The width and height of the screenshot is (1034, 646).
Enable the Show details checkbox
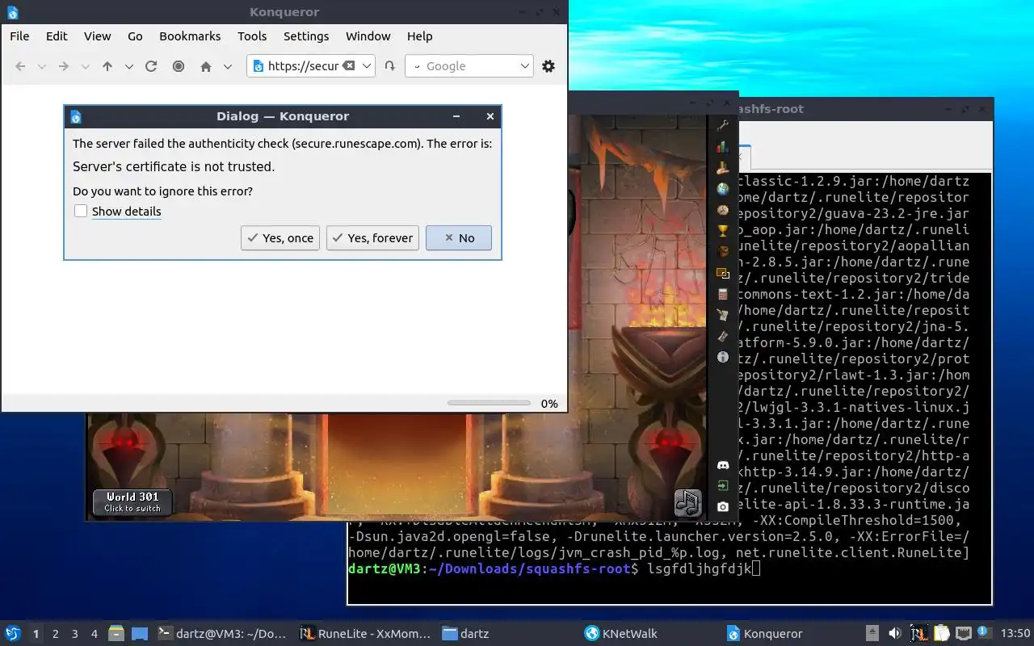81,211
